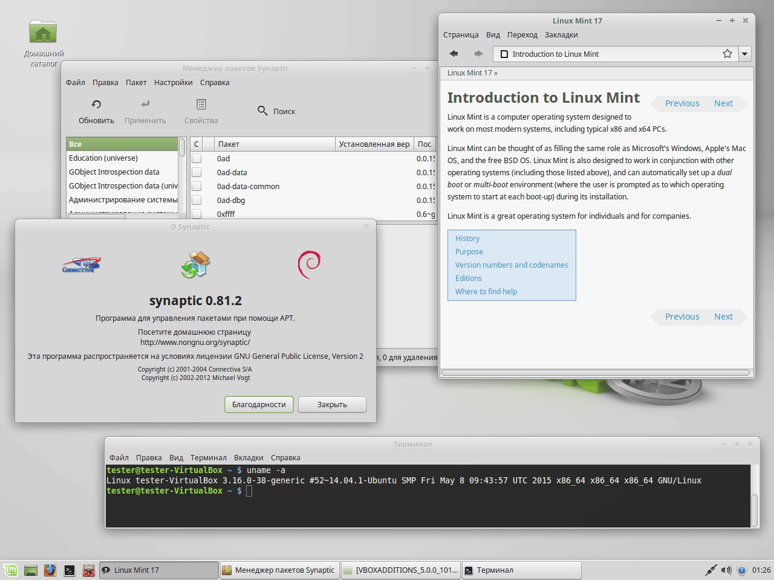Open the History link
This screenshot has height=580, width=774.
point(467,238)
